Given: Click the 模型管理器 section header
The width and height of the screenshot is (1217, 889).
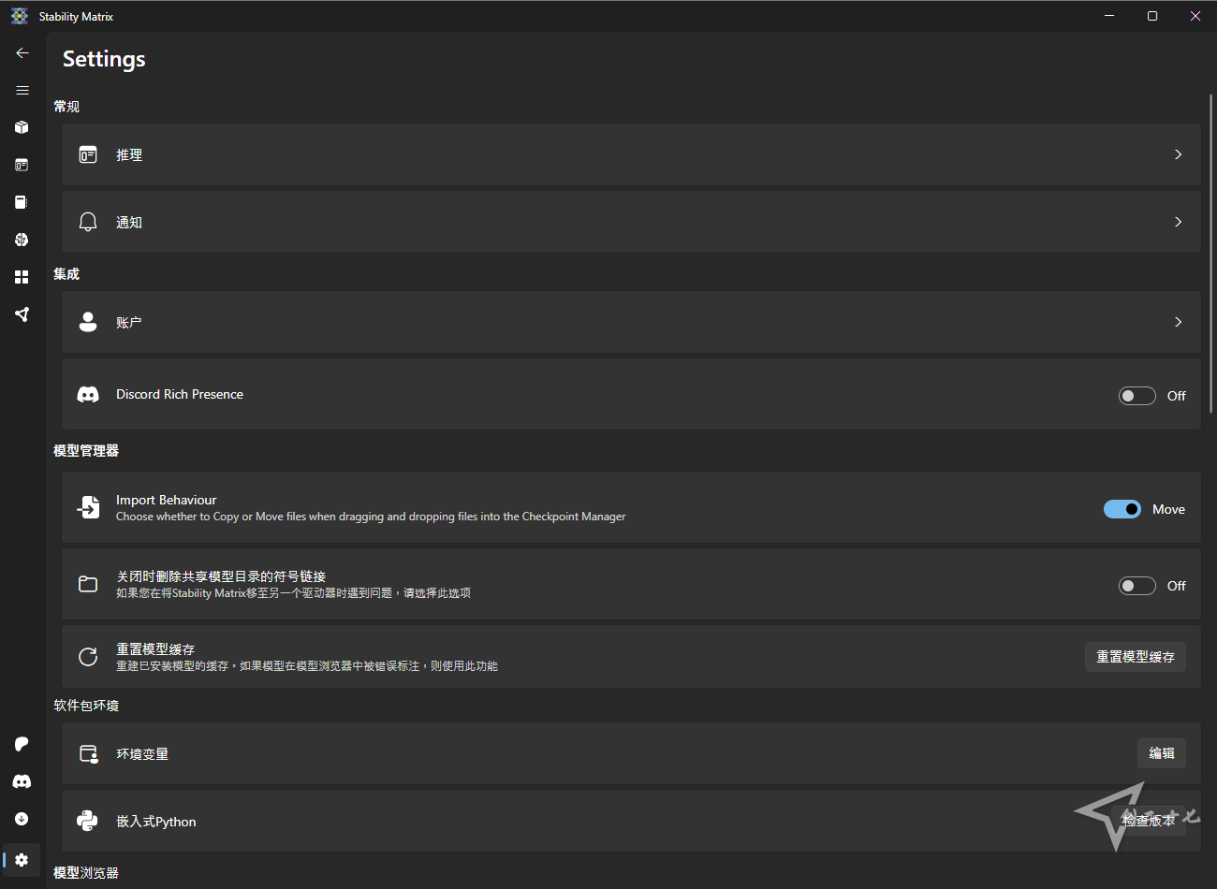Looking at the screenshot, I should point(86,451).
